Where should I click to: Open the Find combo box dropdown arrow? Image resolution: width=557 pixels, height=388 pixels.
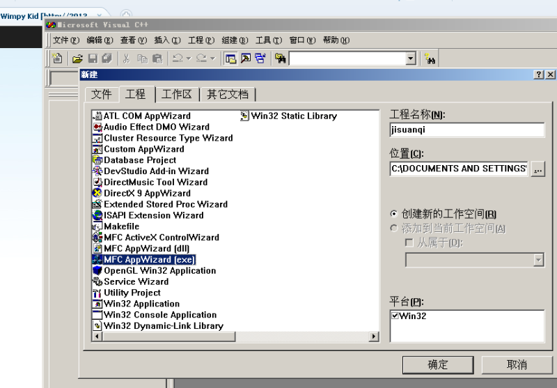(411, 59)
